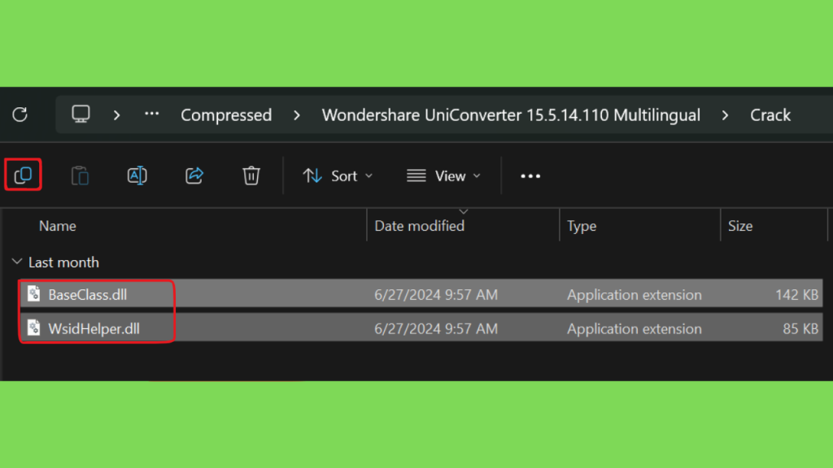Open the View dropdown
The width and height of the screenshot is (833, 468).
click(x=443, y=175)
